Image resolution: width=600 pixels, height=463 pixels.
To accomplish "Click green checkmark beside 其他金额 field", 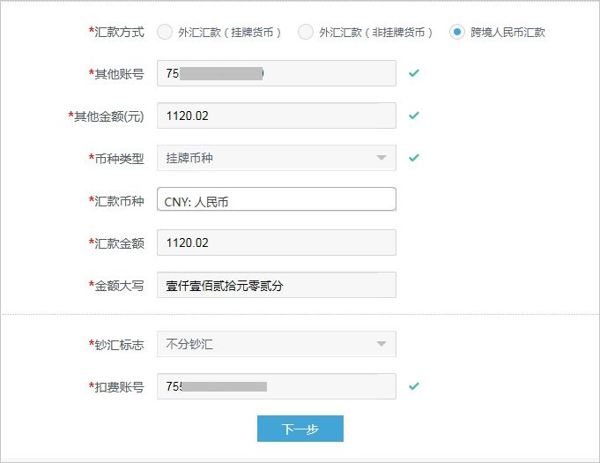I will click(x=414, y=116).
